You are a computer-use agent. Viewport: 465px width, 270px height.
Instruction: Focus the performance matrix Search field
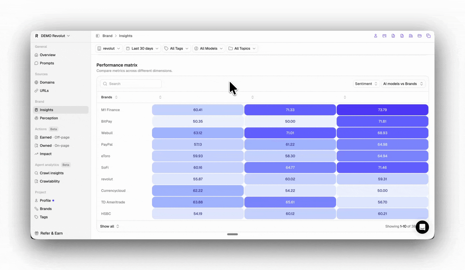pos(131,84)
